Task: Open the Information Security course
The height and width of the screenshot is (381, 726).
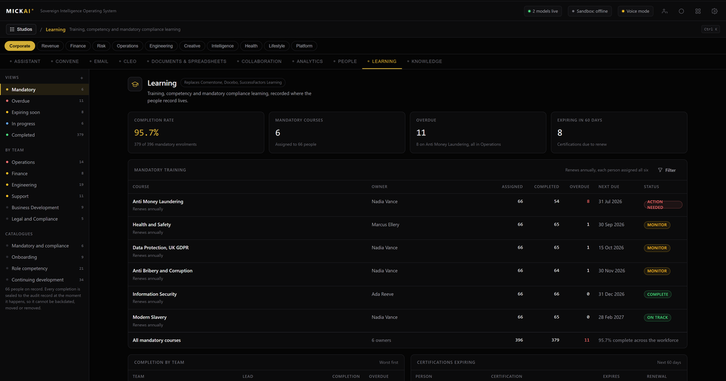Action: [407, 298]
